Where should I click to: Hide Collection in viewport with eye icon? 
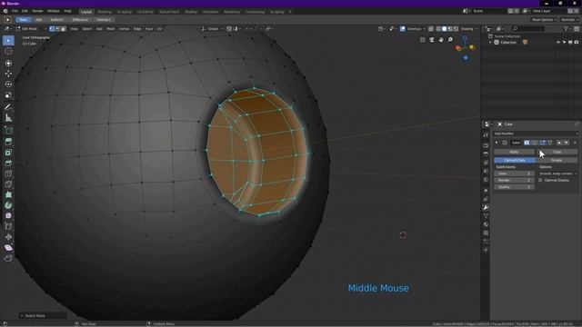click(x=558, y=43)
